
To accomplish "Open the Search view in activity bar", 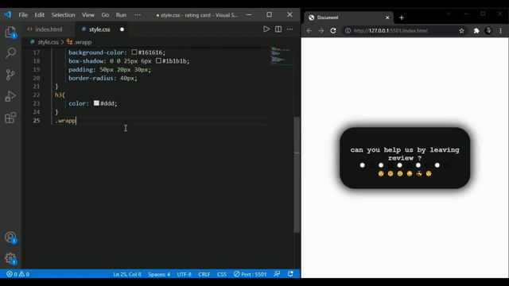I will [10, 53].
